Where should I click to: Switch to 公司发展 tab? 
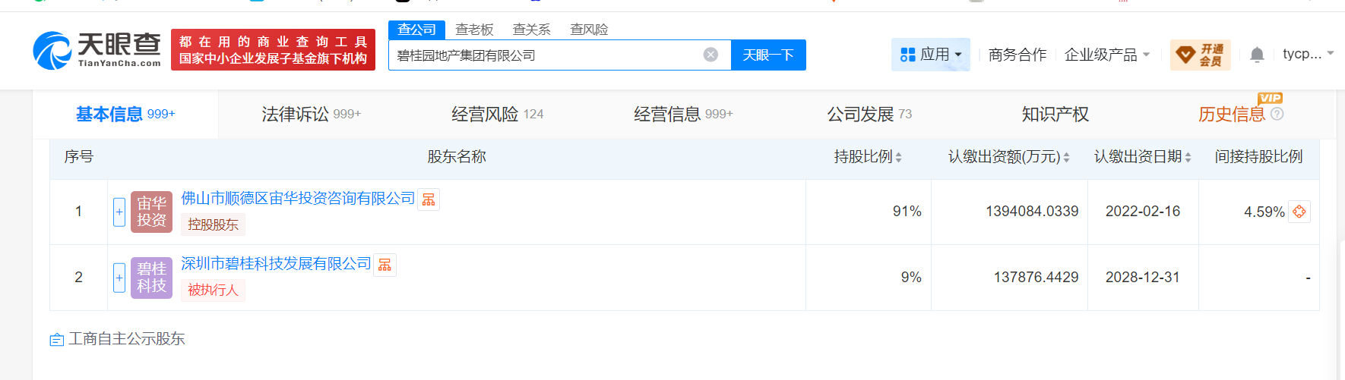coord(869,114)
